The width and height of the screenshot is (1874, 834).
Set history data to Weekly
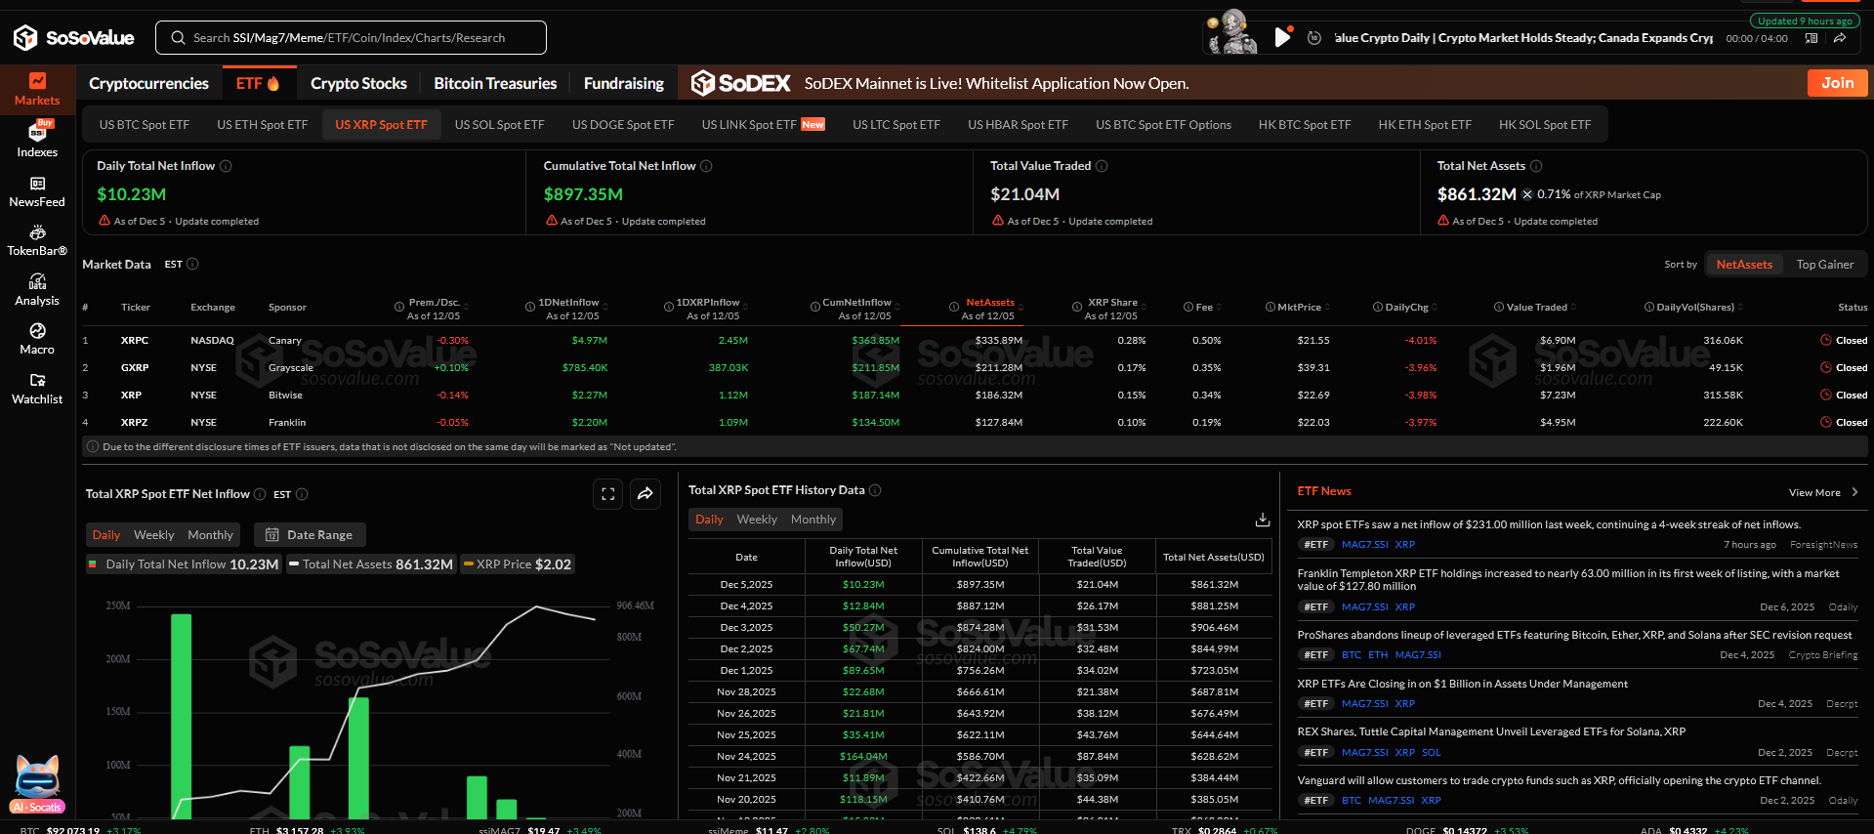pos(757,520)
